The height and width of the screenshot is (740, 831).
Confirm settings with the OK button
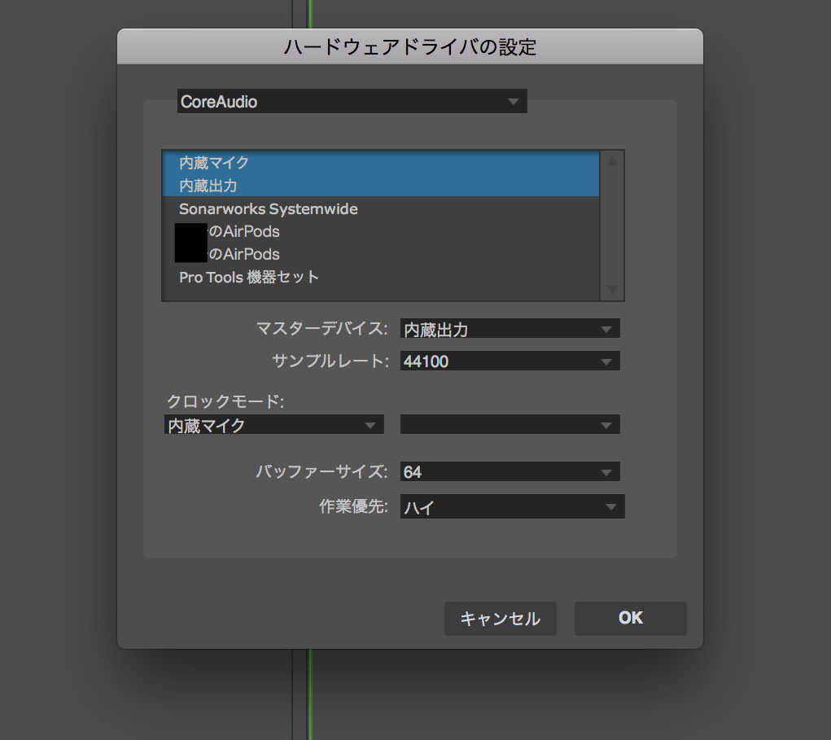(x=630, y=619)
